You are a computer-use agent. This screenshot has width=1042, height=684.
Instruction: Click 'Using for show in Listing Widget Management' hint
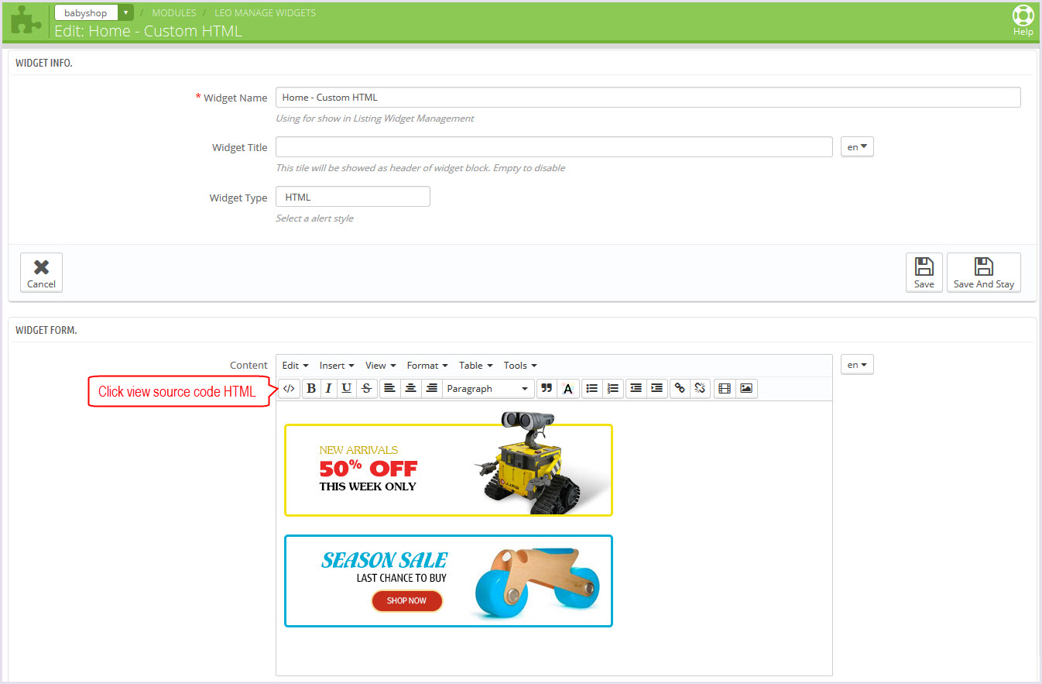375,119
